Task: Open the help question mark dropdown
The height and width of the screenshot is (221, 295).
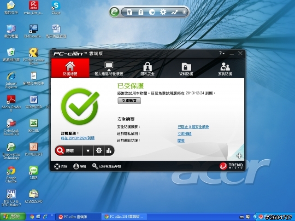Action: click(222, 53)
